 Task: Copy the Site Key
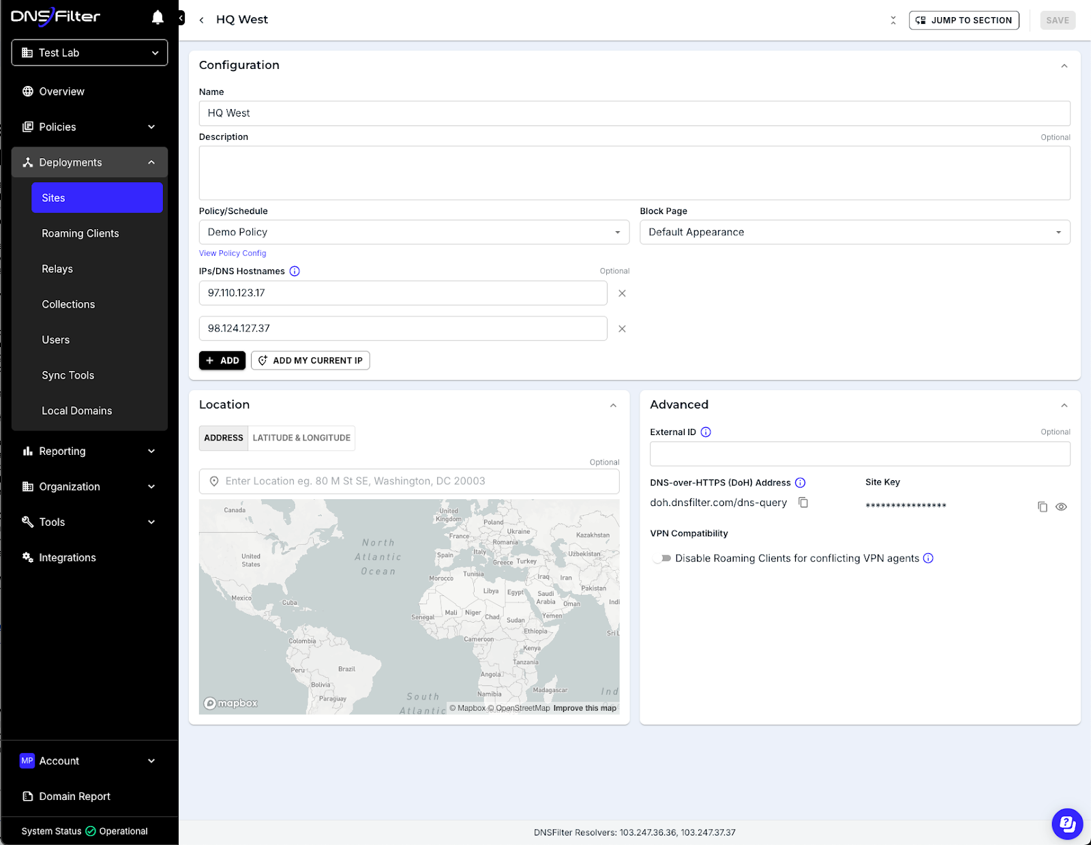[x=1042, y=506]
